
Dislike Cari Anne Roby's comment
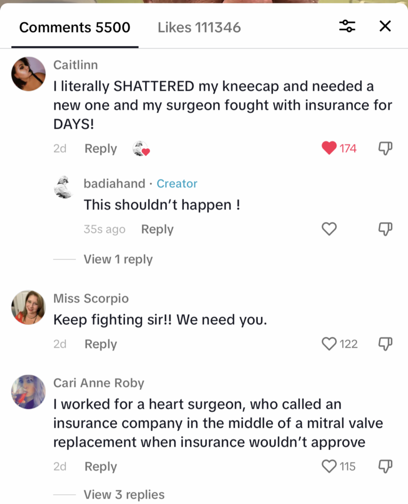(x=385, y=466)
